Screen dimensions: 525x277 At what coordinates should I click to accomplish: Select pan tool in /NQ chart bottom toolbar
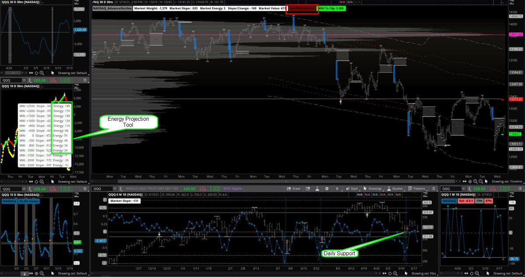pyautogui.click(x=465, y=181)
